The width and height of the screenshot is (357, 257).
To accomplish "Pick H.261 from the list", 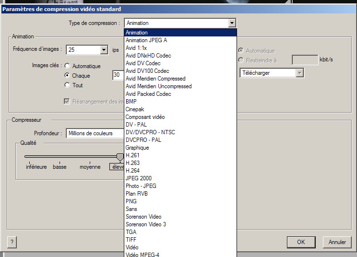I will point(180,155).
